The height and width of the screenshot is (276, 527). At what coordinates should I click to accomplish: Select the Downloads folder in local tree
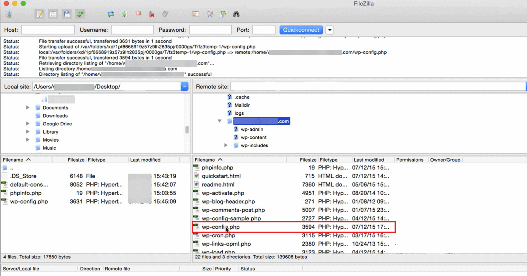coord(55,116)
